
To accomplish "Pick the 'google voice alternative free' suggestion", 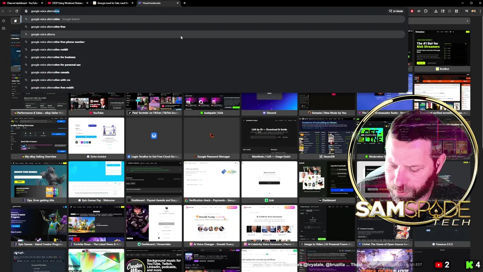I will 213,26.
